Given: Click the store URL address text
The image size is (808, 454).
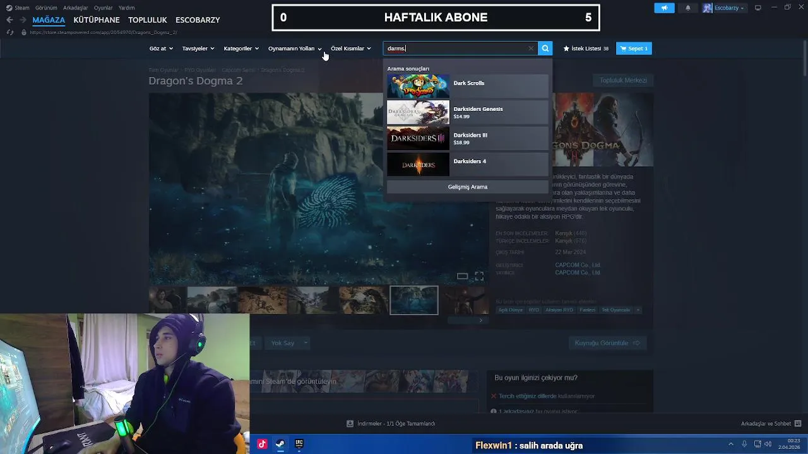Looking at the screenshot, I should [104, 32].
